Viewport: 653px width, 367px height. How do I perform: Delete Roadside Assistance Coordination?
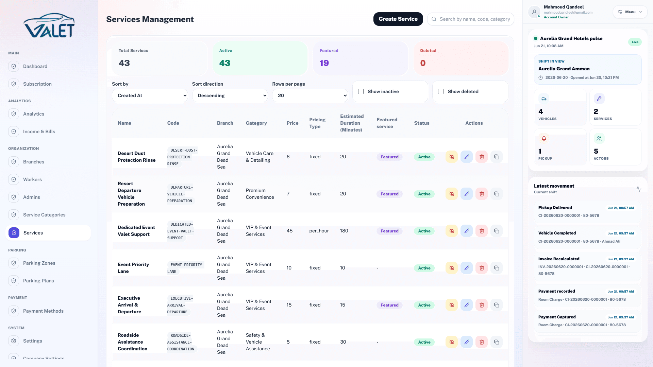click(x=482, y=342)
